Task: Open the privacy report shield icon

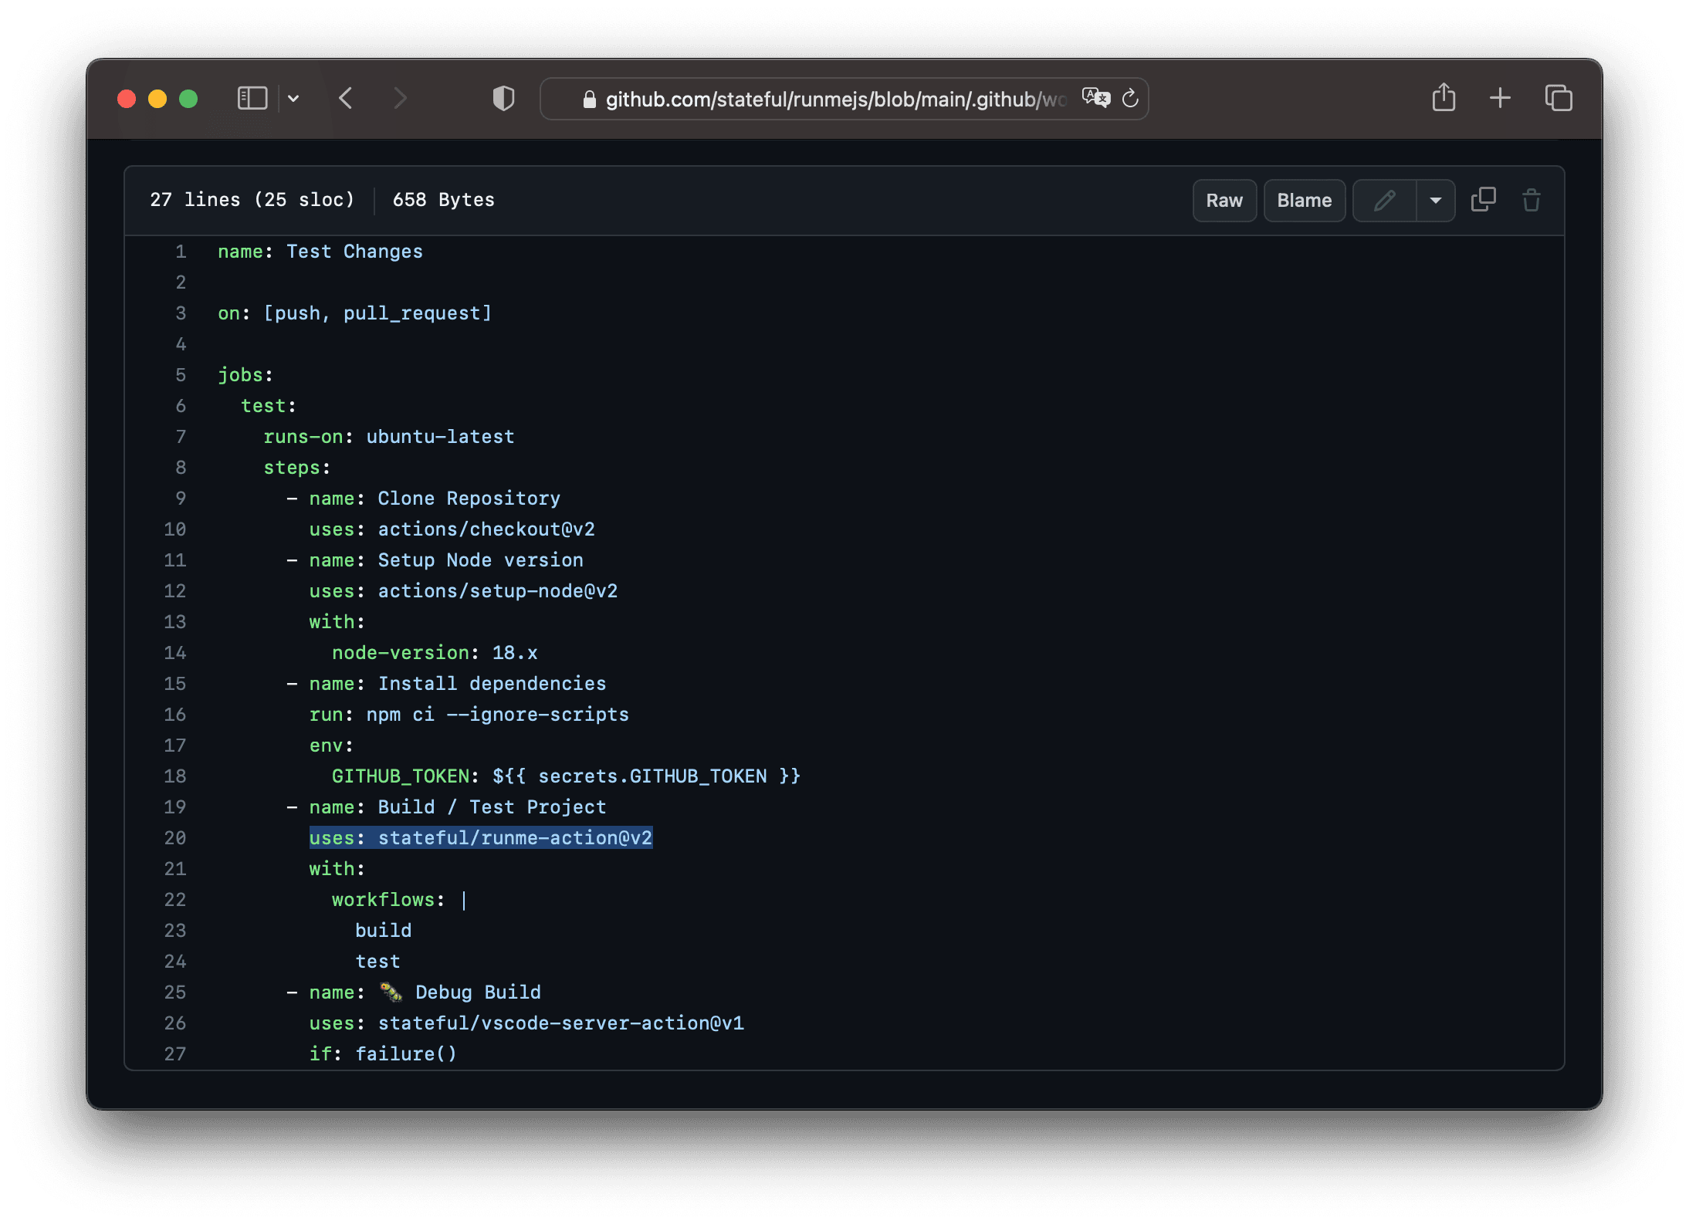Action: [503, 99]
